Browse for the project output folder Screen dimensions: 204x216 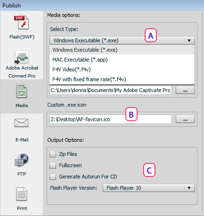(x=185, y=90)
